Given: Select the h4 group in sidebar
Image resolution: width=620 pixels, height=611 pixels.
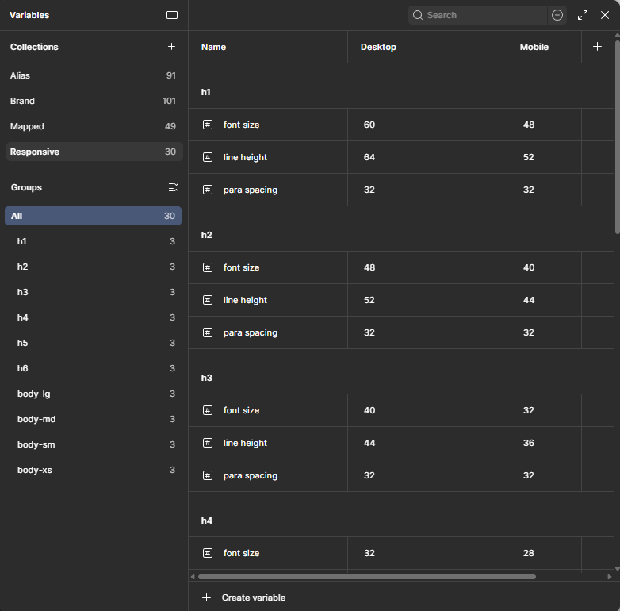Looking at the screenshot, I should (x=94, y=317).
